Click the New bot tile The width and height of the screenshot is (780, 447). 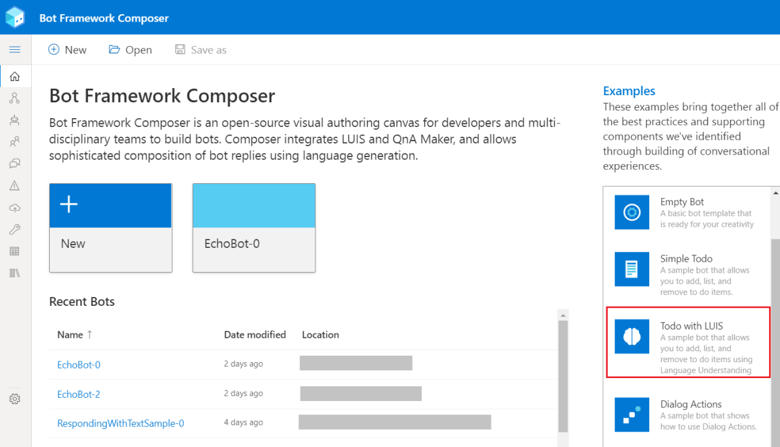(110, 227)
